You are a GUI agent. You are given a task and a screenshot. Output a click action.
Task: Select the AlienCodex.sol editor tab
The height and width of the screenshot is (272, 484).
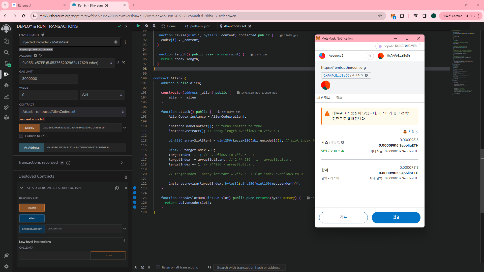coord(235,26)
